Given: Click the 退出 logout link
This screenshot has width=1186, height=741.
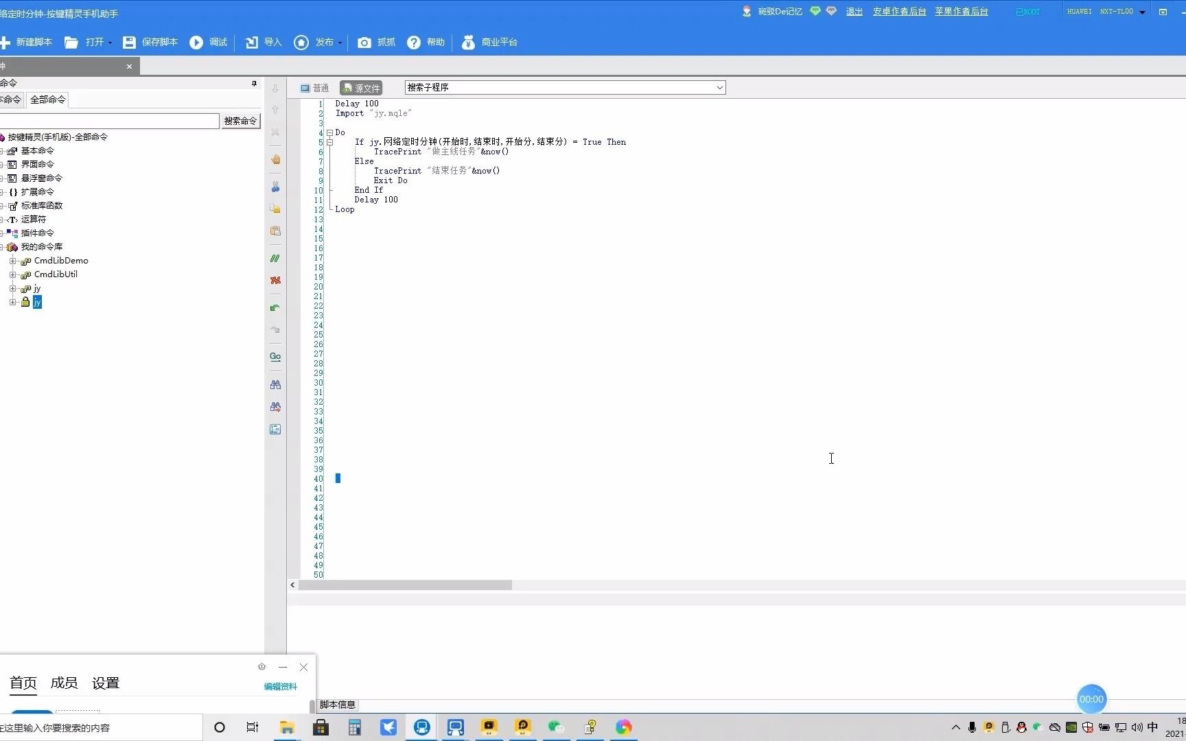Looking at the screenshot, I should (x=854, y=12).
